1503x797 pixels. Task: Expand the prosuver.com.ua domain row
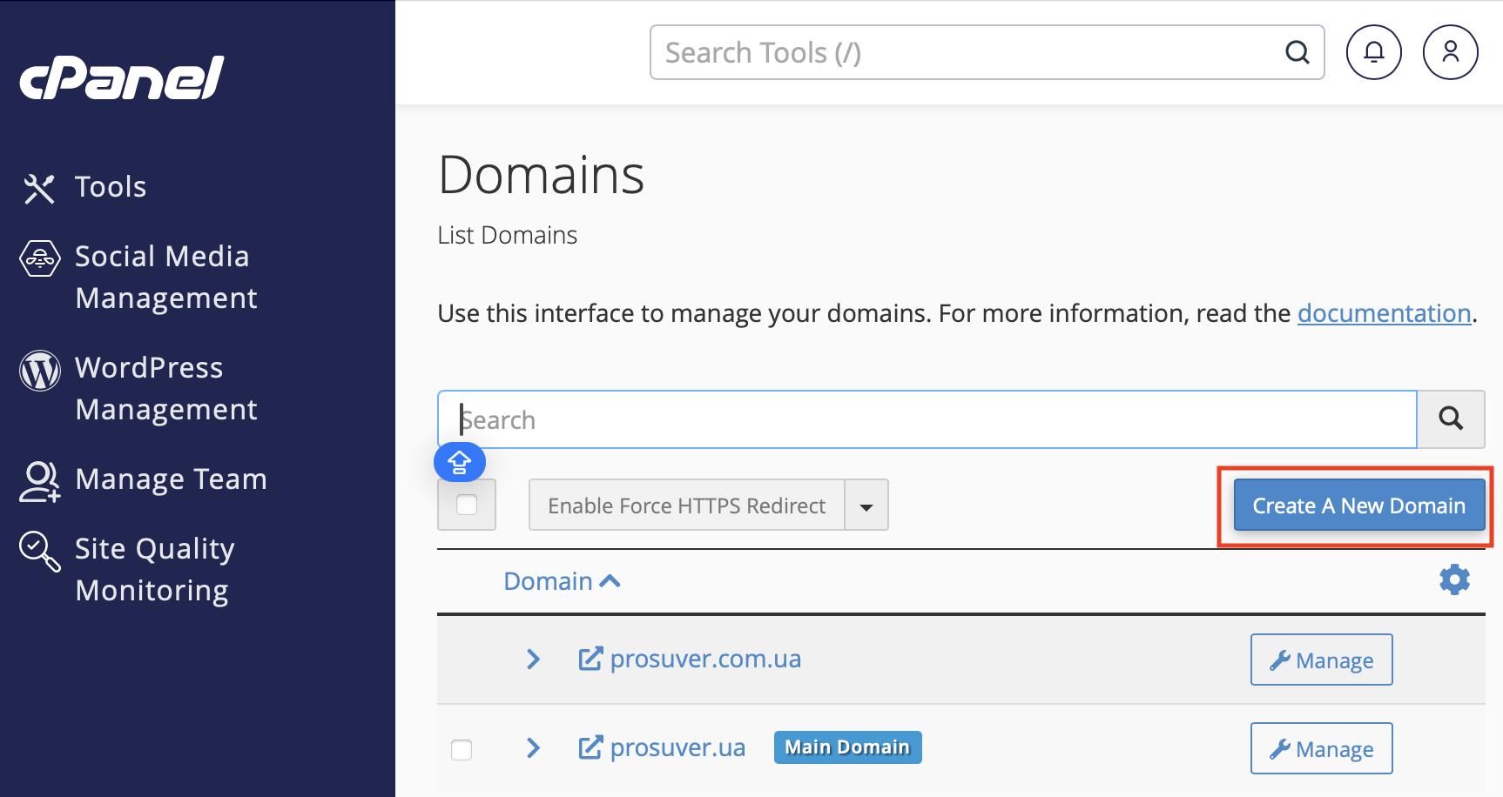click(533, 660)
